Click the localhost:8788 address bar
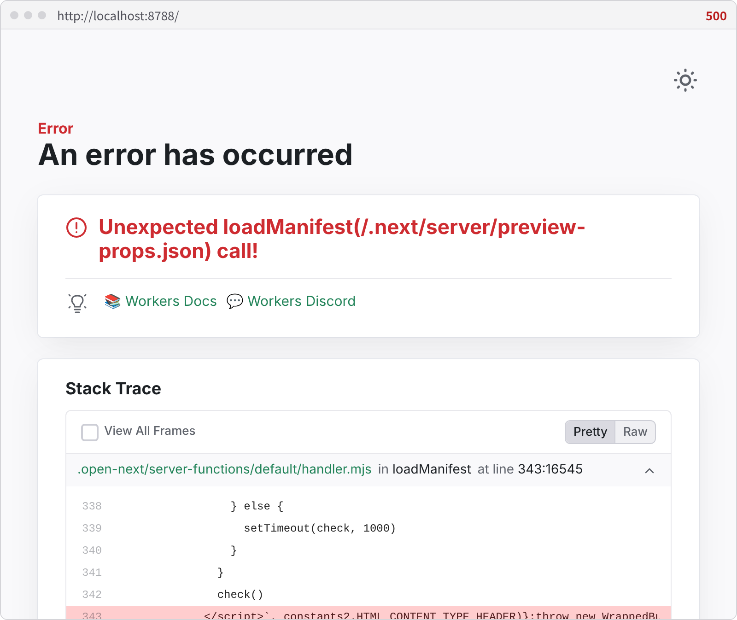This screenshot has width=737, height=620. [x=118, y=16]
